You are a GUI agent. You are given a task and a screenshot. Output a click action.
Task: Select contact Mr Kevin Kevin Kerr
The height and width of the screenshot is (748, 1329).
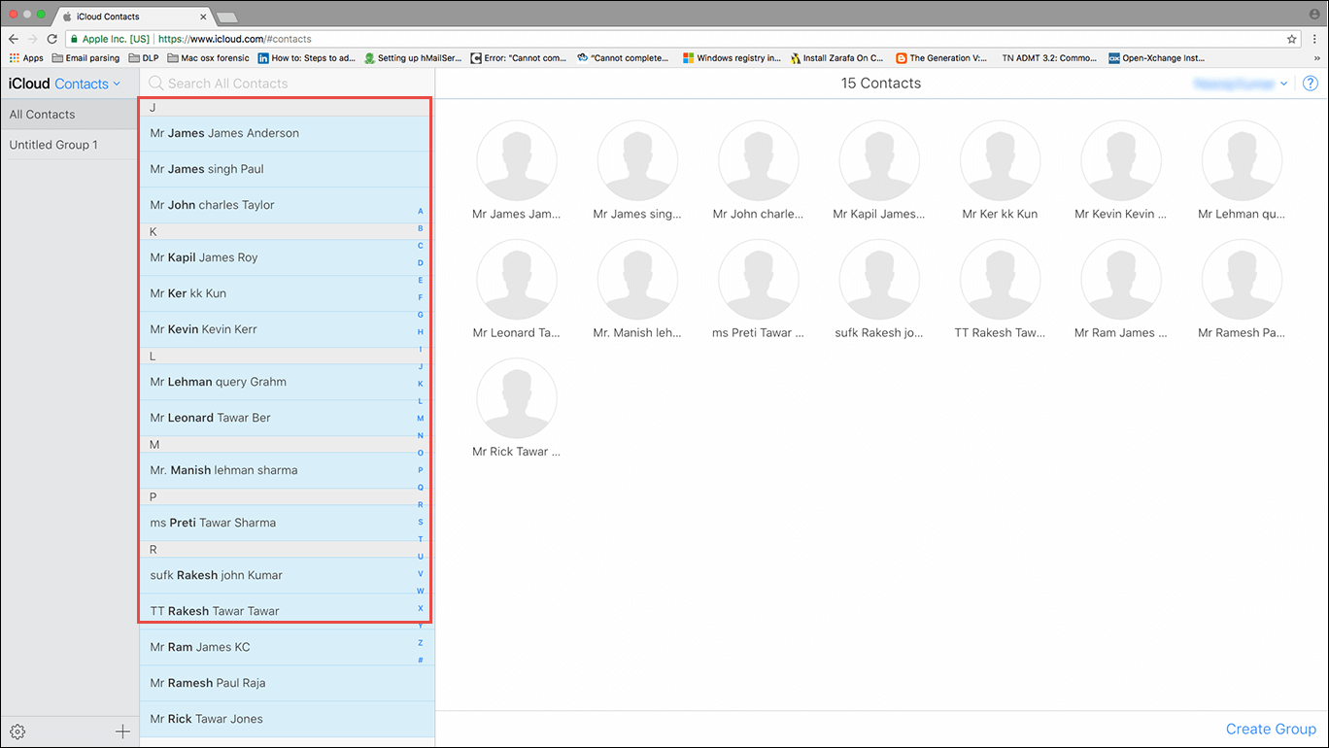[x=286, y=329]
